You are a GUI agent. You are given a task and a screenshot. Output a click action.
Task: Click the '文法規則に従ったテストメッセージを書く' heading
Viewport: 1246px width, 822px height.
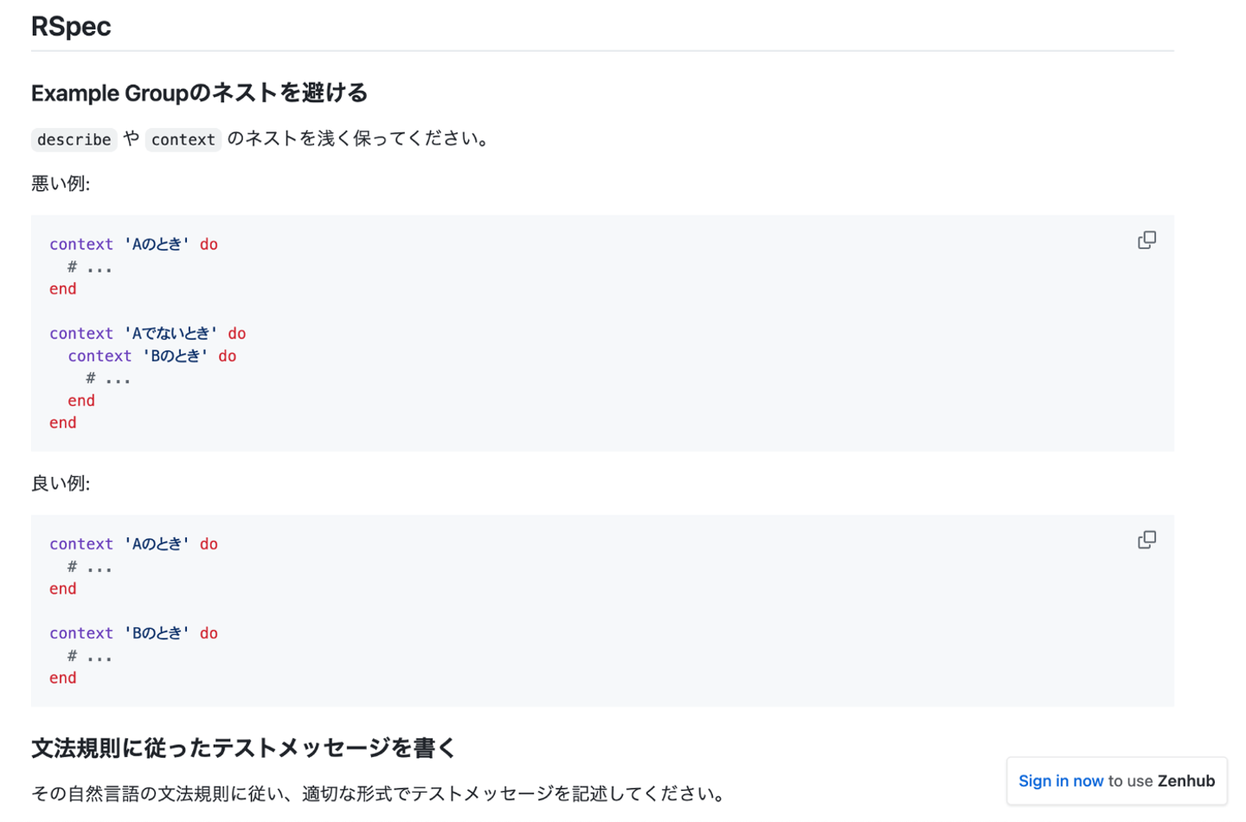tap(243, 748)
